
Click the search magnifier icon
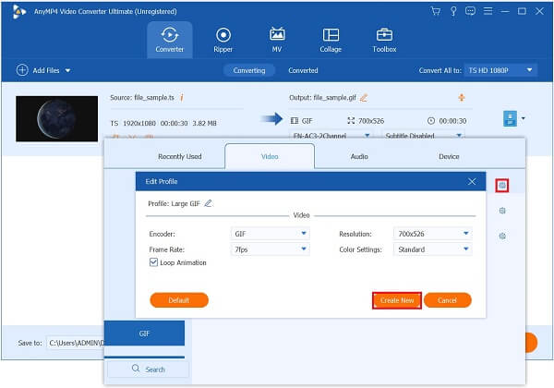point(136,369)
